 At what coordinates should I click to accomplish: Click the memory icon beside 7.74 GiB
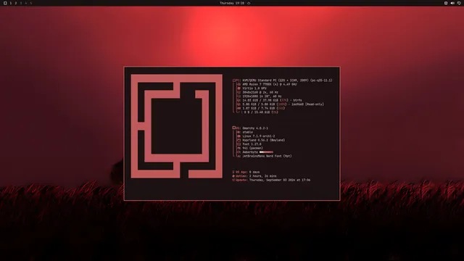[x=239, y=108]
